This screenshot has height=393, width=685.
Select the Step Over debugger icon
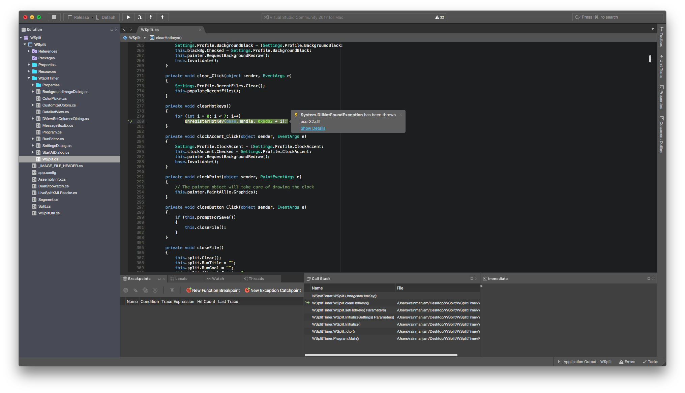pos(140,17)
